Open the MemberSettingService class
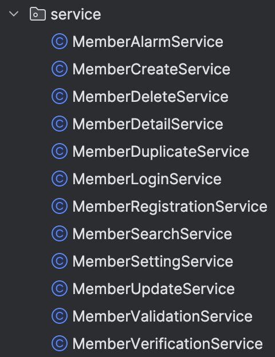 tap(153, 262)
